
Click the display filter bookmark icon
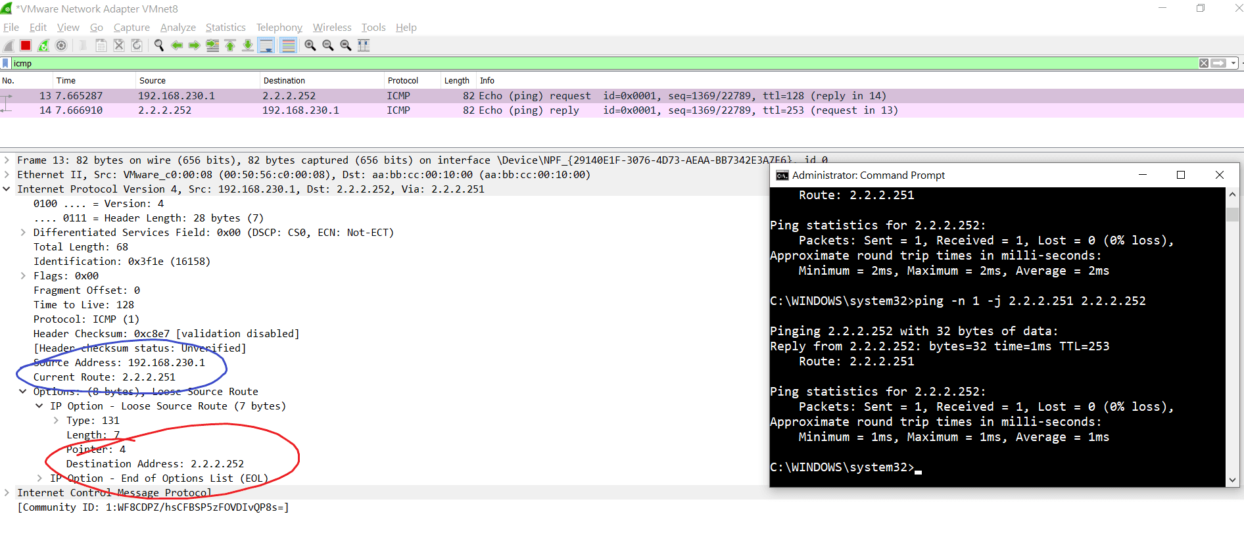tap(6, 63)
